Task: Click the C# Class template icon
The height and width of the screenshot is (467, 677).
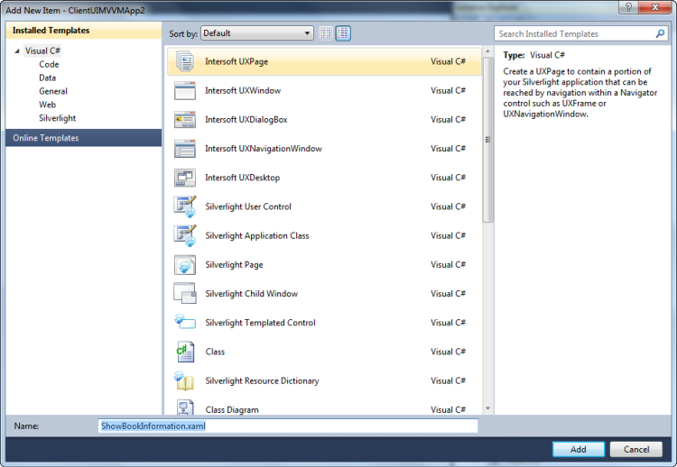Action: tap(185, 352)
